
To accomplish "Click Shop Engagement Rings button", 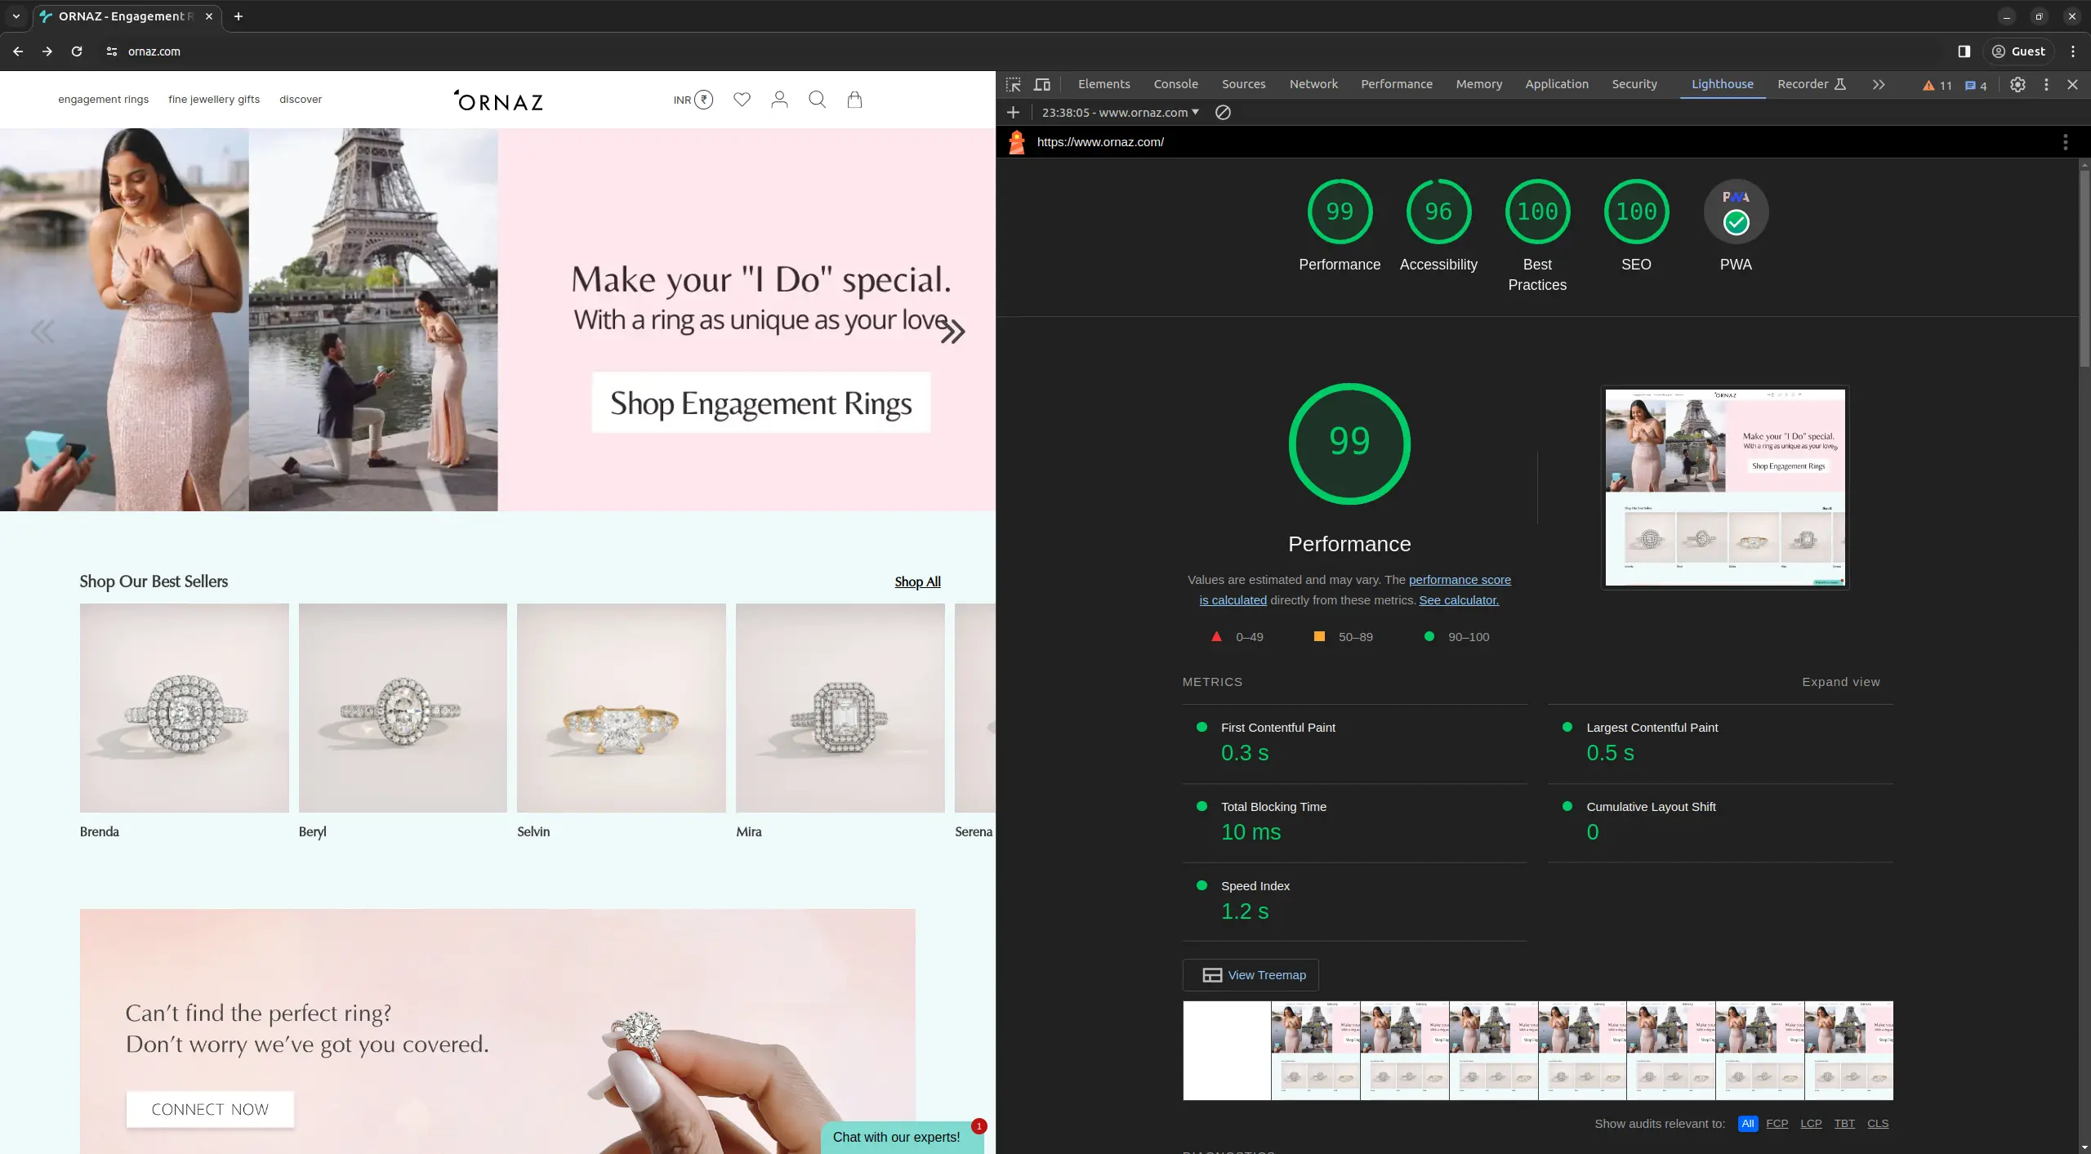I will click(761, 403).
